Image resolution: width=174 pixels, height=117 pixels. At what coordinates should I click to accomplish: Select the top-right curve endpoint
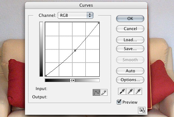pos(99,23)
